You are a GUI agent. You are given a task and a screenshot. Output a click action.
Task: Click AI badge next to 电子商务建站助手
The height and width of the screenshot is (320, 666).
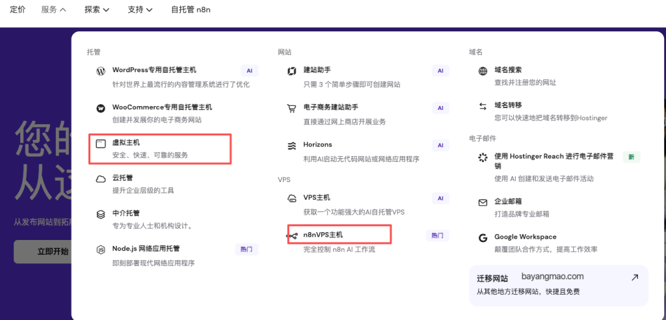(440, 108)
